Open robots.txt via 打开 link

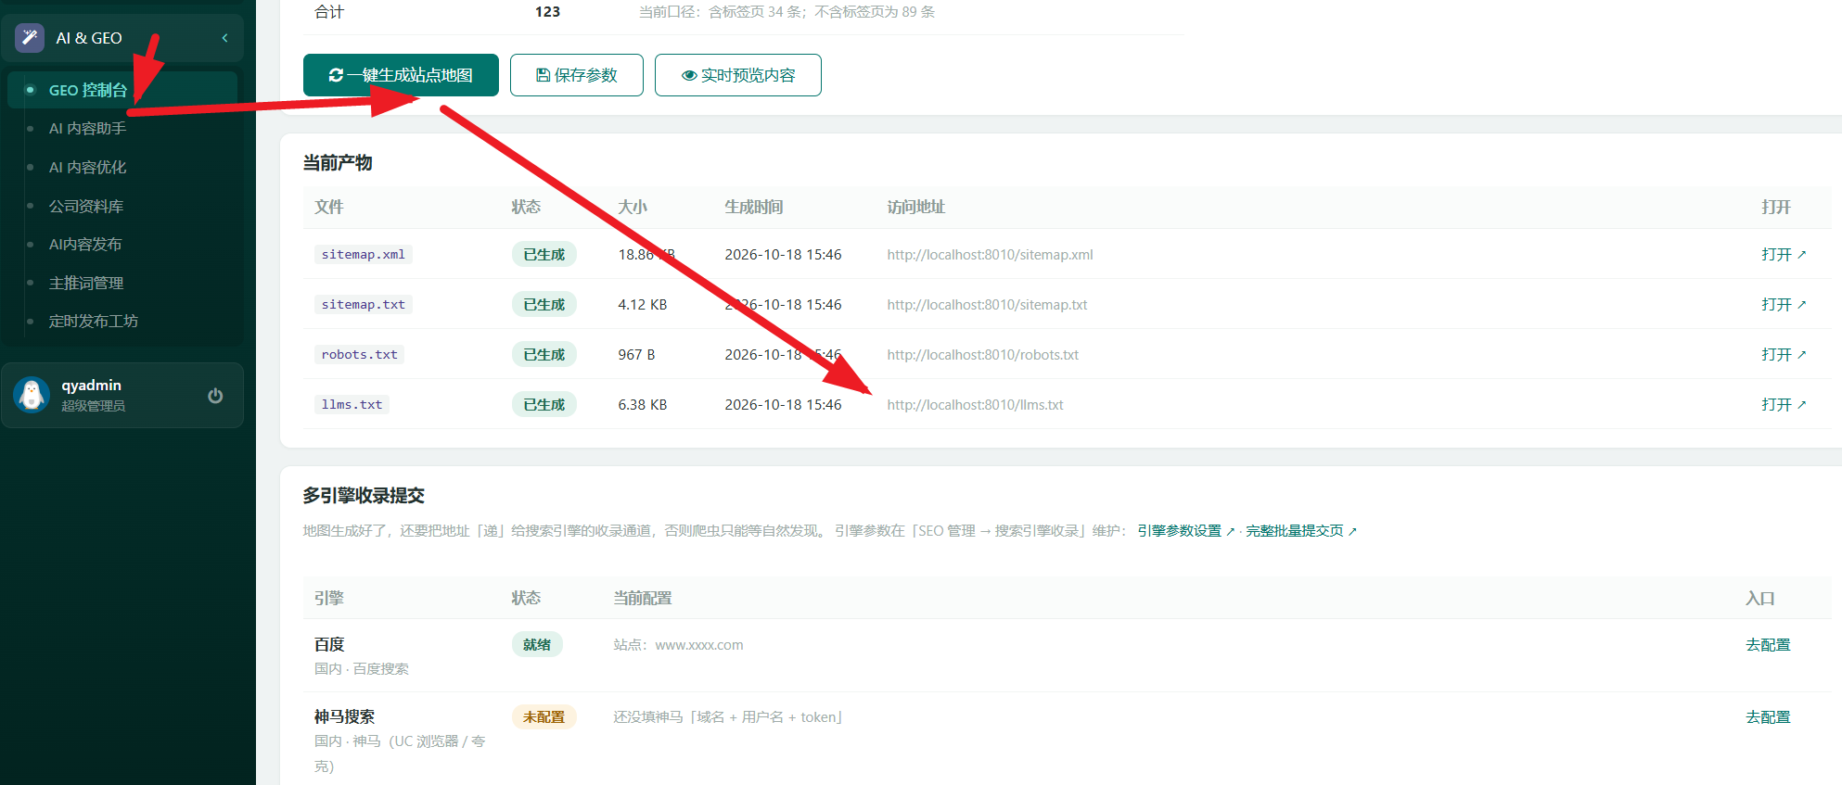(x=1784, y=354)
